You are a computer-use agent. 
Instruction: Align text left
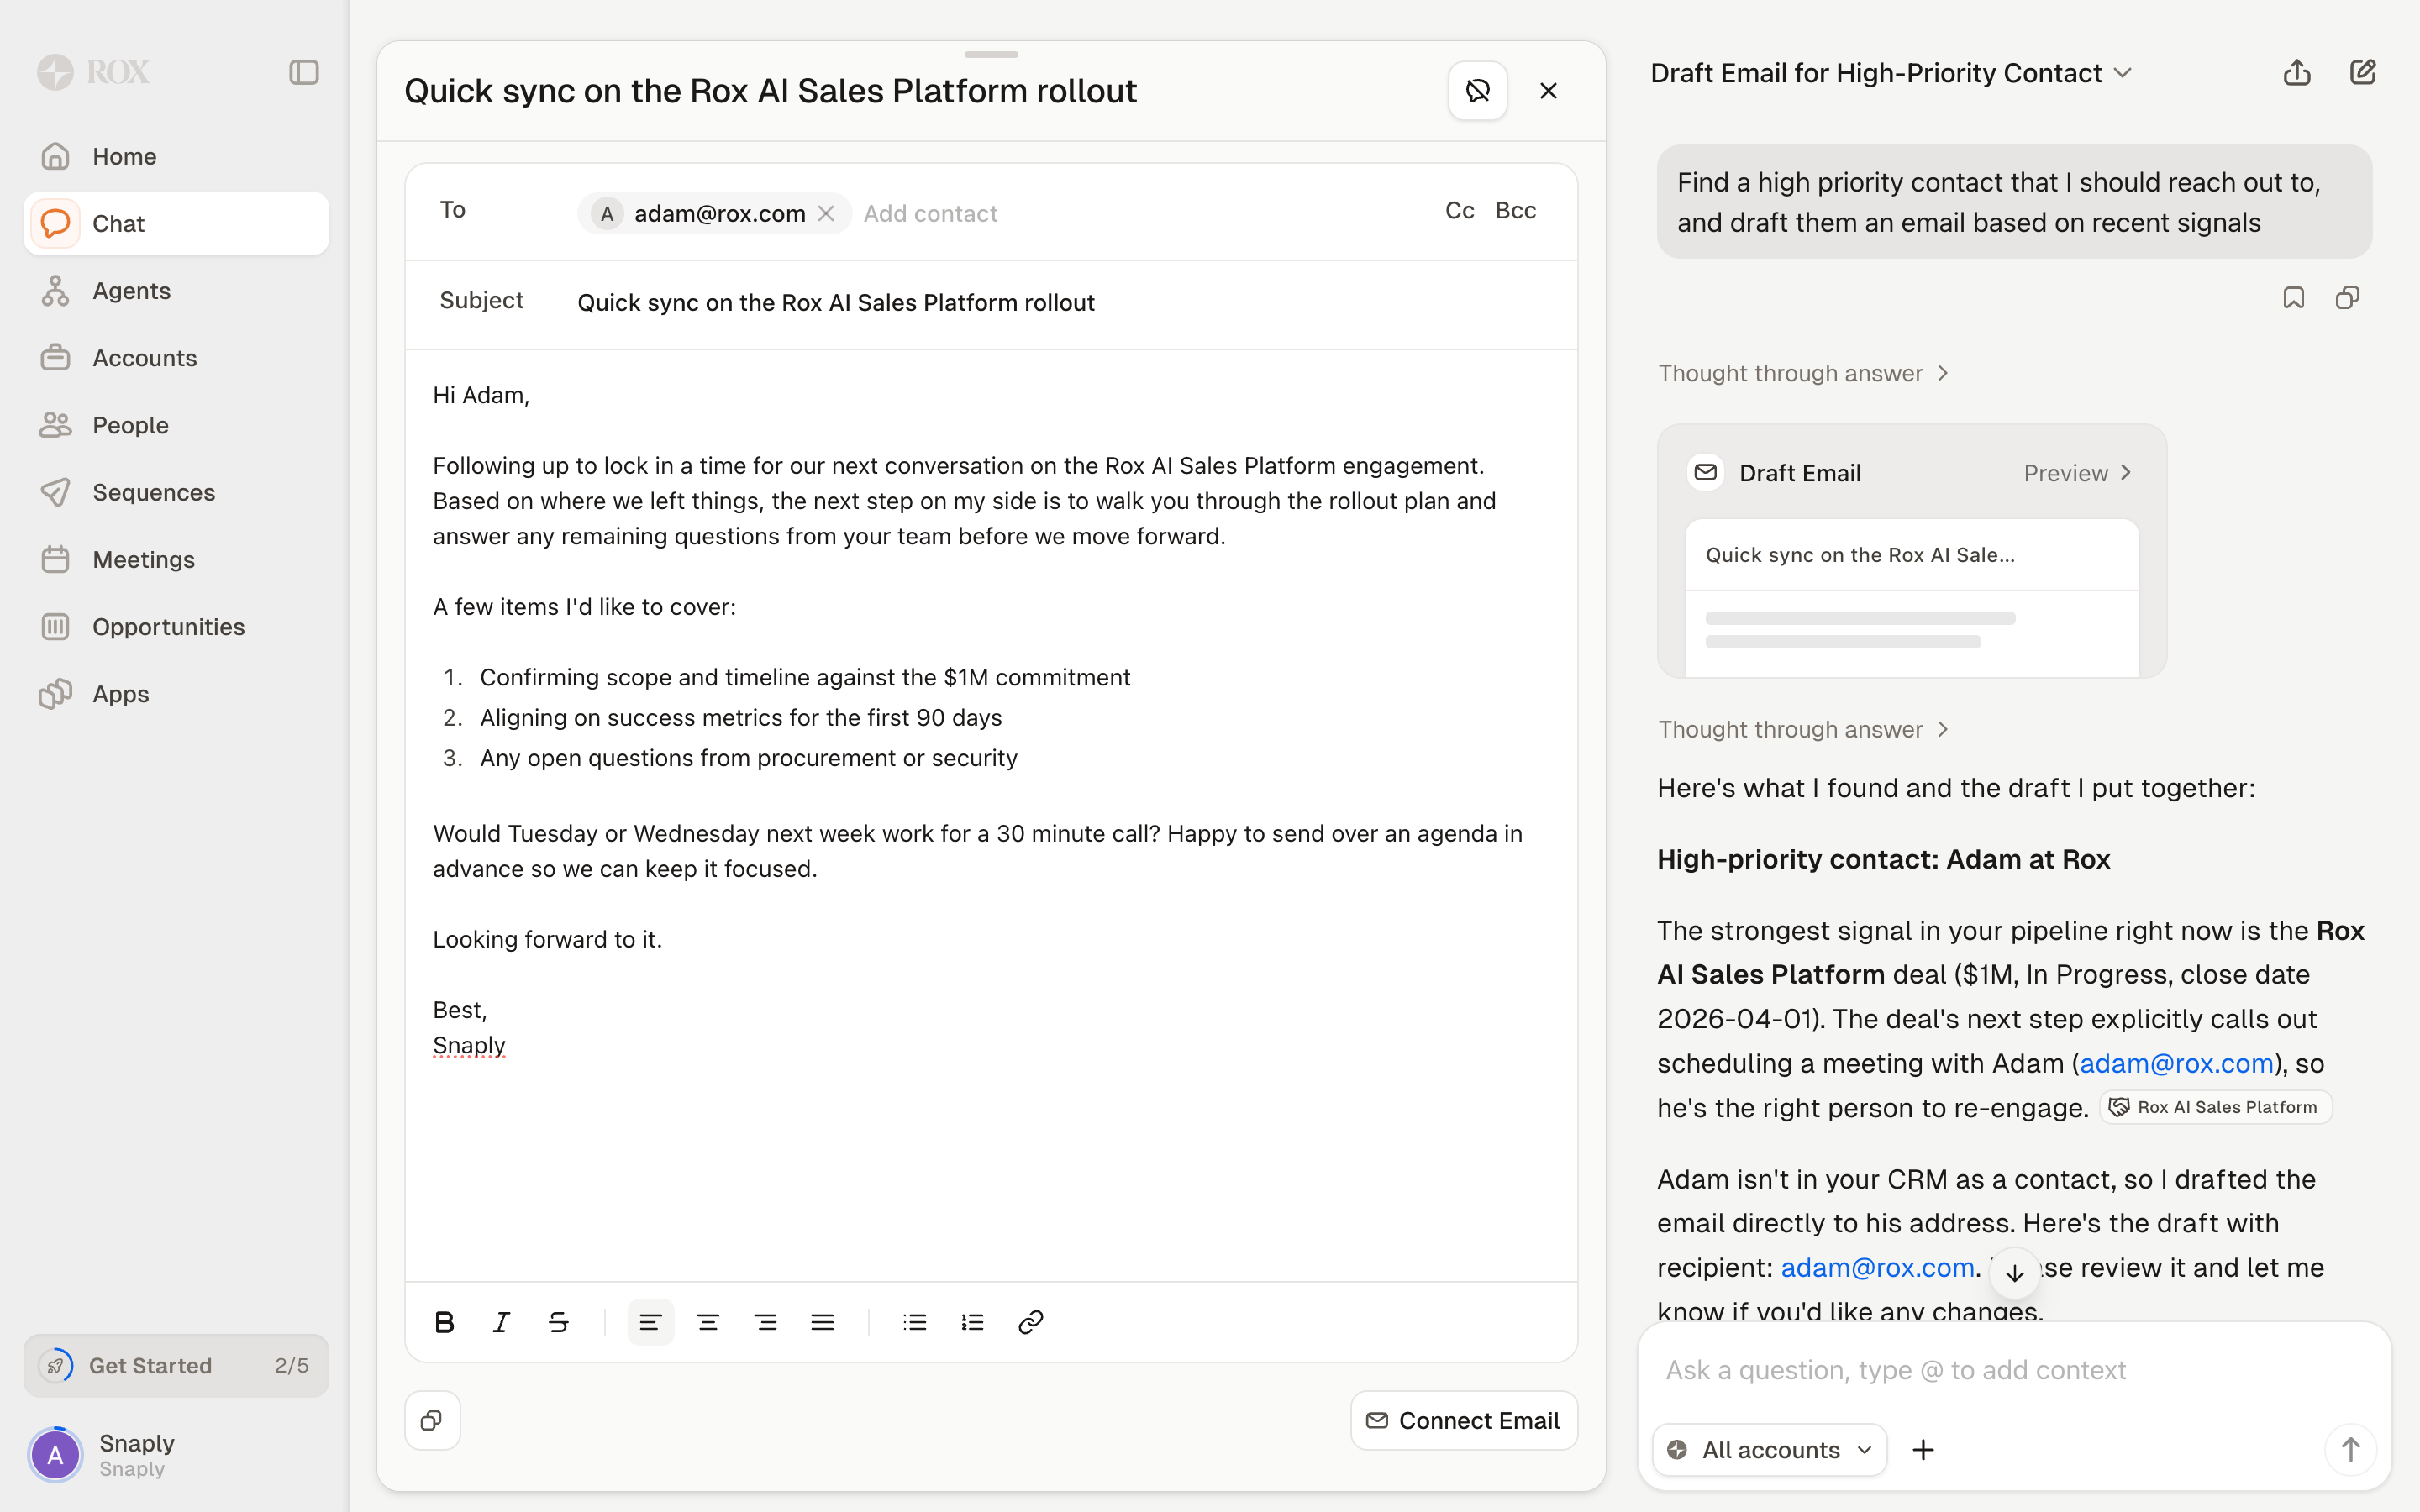point(650,1322)
